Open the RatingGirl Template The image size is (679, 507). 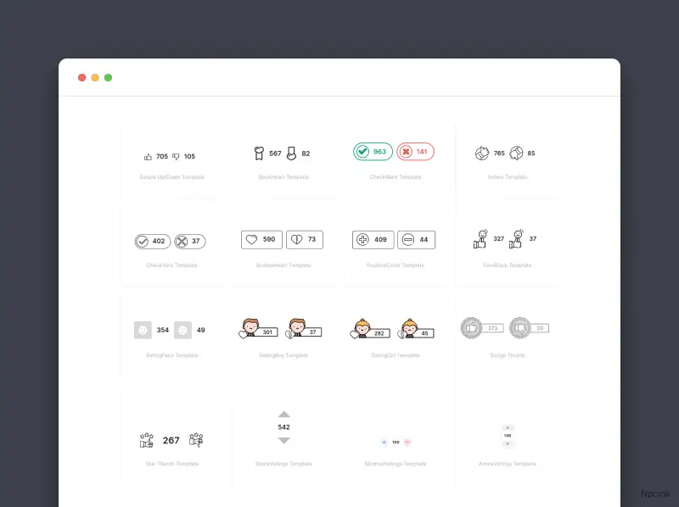coord(395,355)
